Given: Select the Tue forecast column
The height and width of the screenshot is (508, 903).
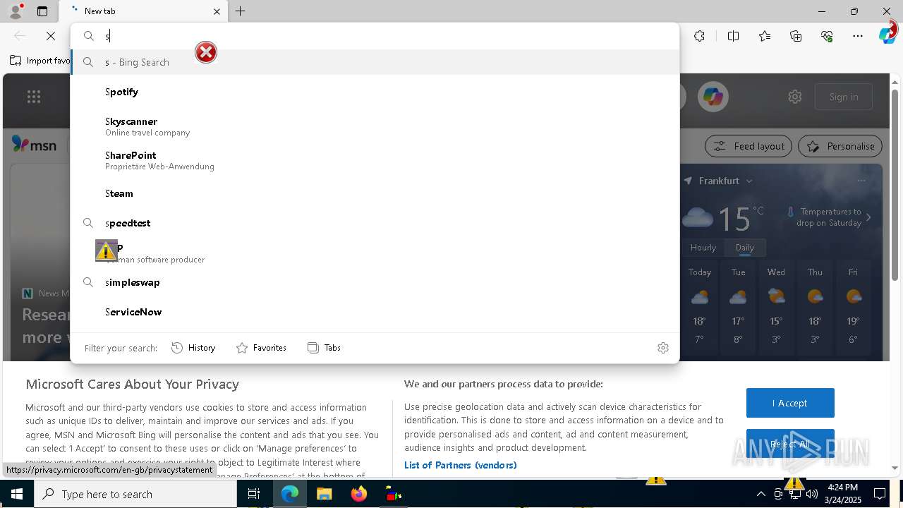Looking at the screenshot, I should click(x=738, y=307).
